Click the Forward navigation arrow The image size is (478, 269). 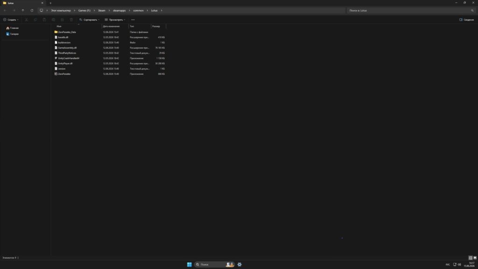click(x=14, y=10)
